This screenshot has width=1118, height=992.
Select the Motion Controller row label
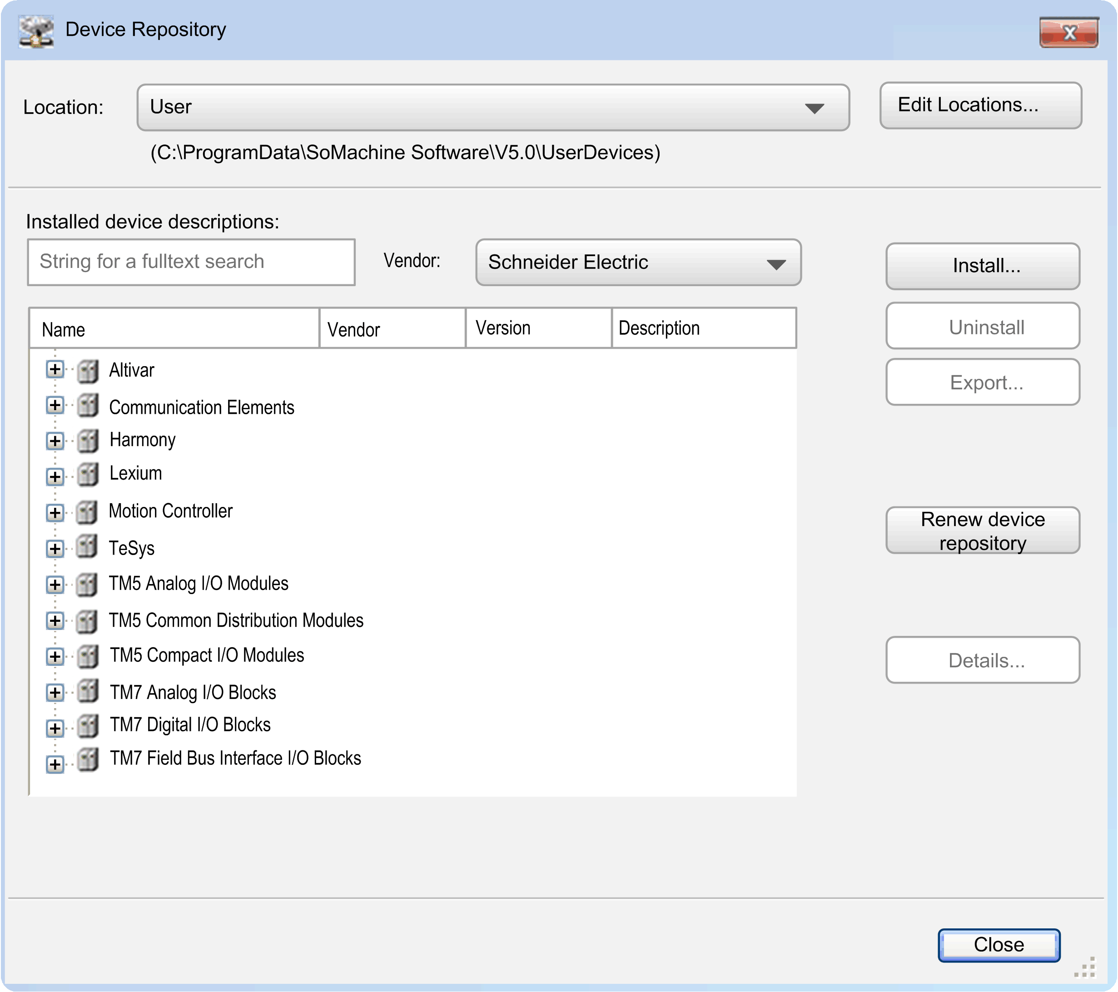coord(170,511)
